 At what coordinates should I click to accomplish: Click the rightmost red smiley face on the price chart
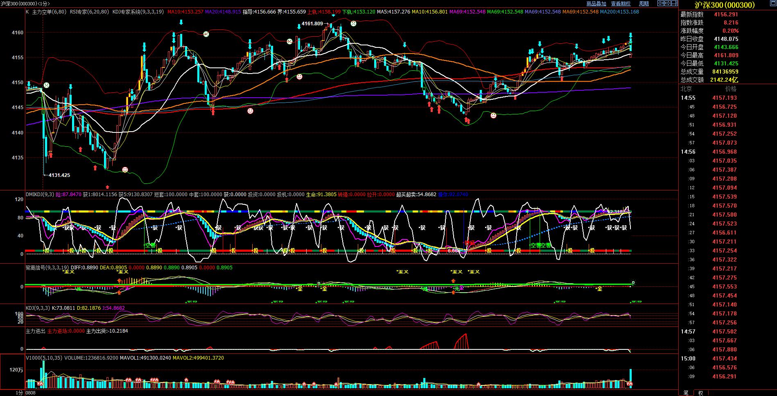(x=493, y=116)
